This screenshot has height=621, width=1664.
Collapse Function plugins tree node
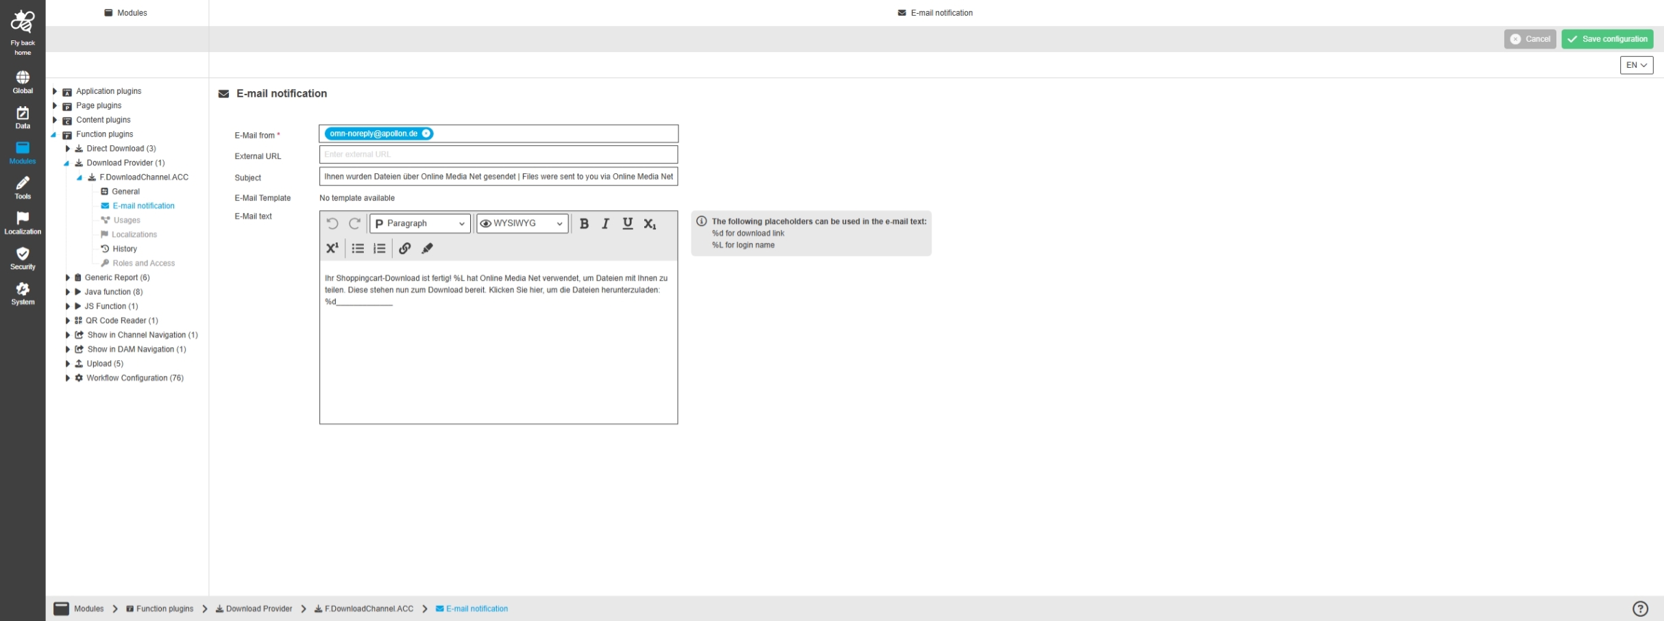point(54,134)
